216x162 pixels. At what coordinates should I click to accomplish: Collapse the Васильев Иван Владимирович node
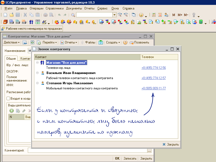tap(37, 73)
